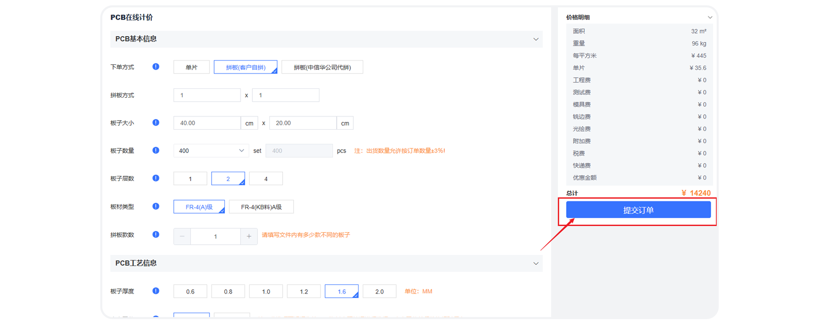Select FR-4(KB料)A级 board material
Viewport: 819px width, 333px height.
tap(261, 207)
